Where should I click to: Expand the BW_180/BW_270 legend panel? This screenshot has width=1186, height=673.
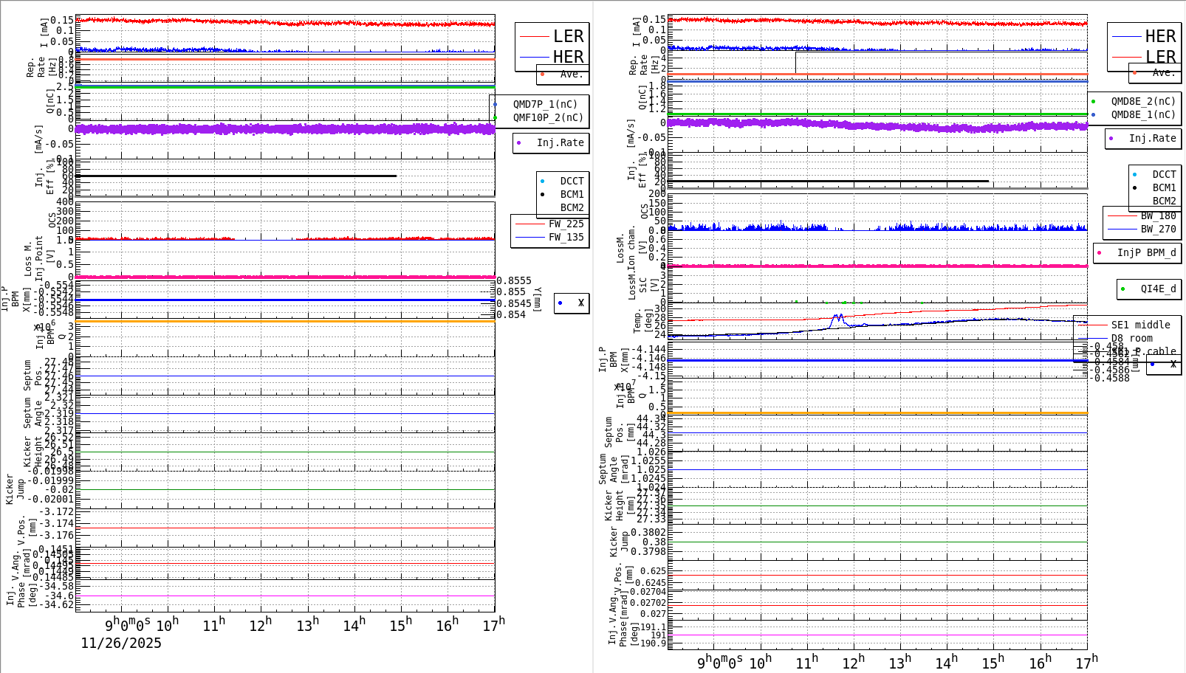point(1143,221)
